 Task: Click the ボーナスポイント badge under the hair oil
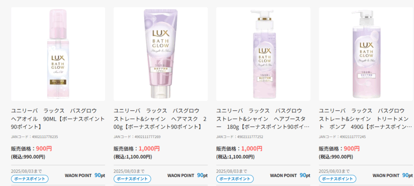click(30, 179)
